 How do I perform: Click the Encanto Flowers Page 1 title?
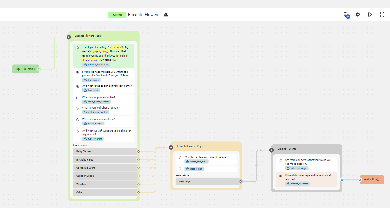click(89, 36)
